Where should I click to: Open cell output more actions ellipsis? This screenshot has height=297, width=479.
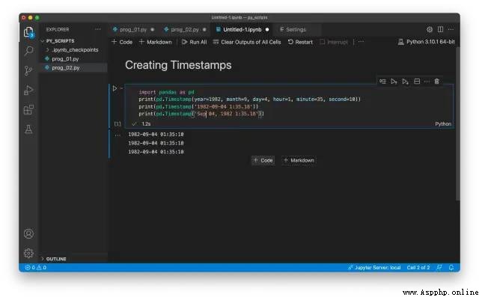tap(118, 135)
